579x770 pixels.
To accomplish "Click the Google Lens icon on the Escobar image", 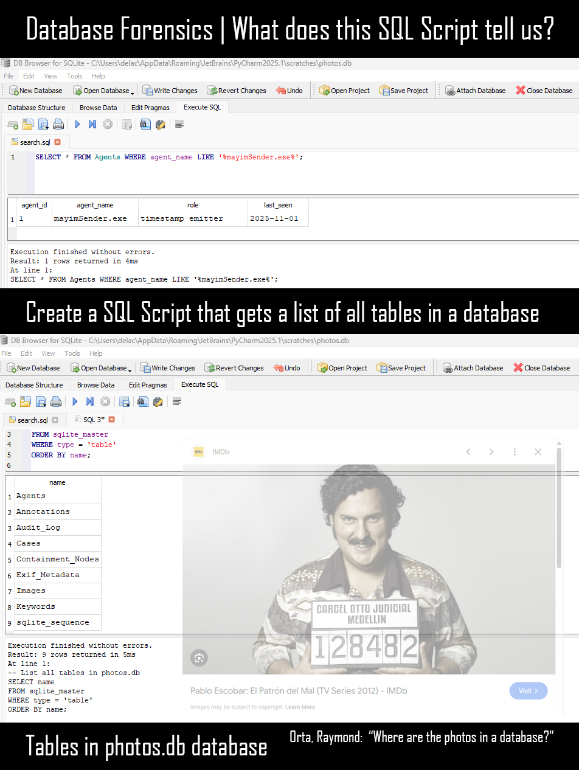I will pos(199,657).
